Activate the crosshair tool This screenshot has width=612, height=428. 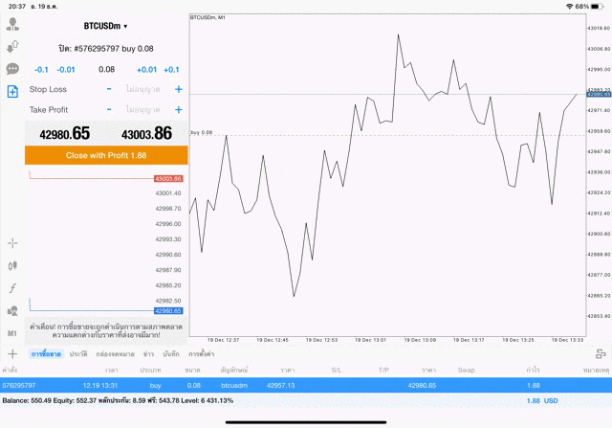(12, 243)
